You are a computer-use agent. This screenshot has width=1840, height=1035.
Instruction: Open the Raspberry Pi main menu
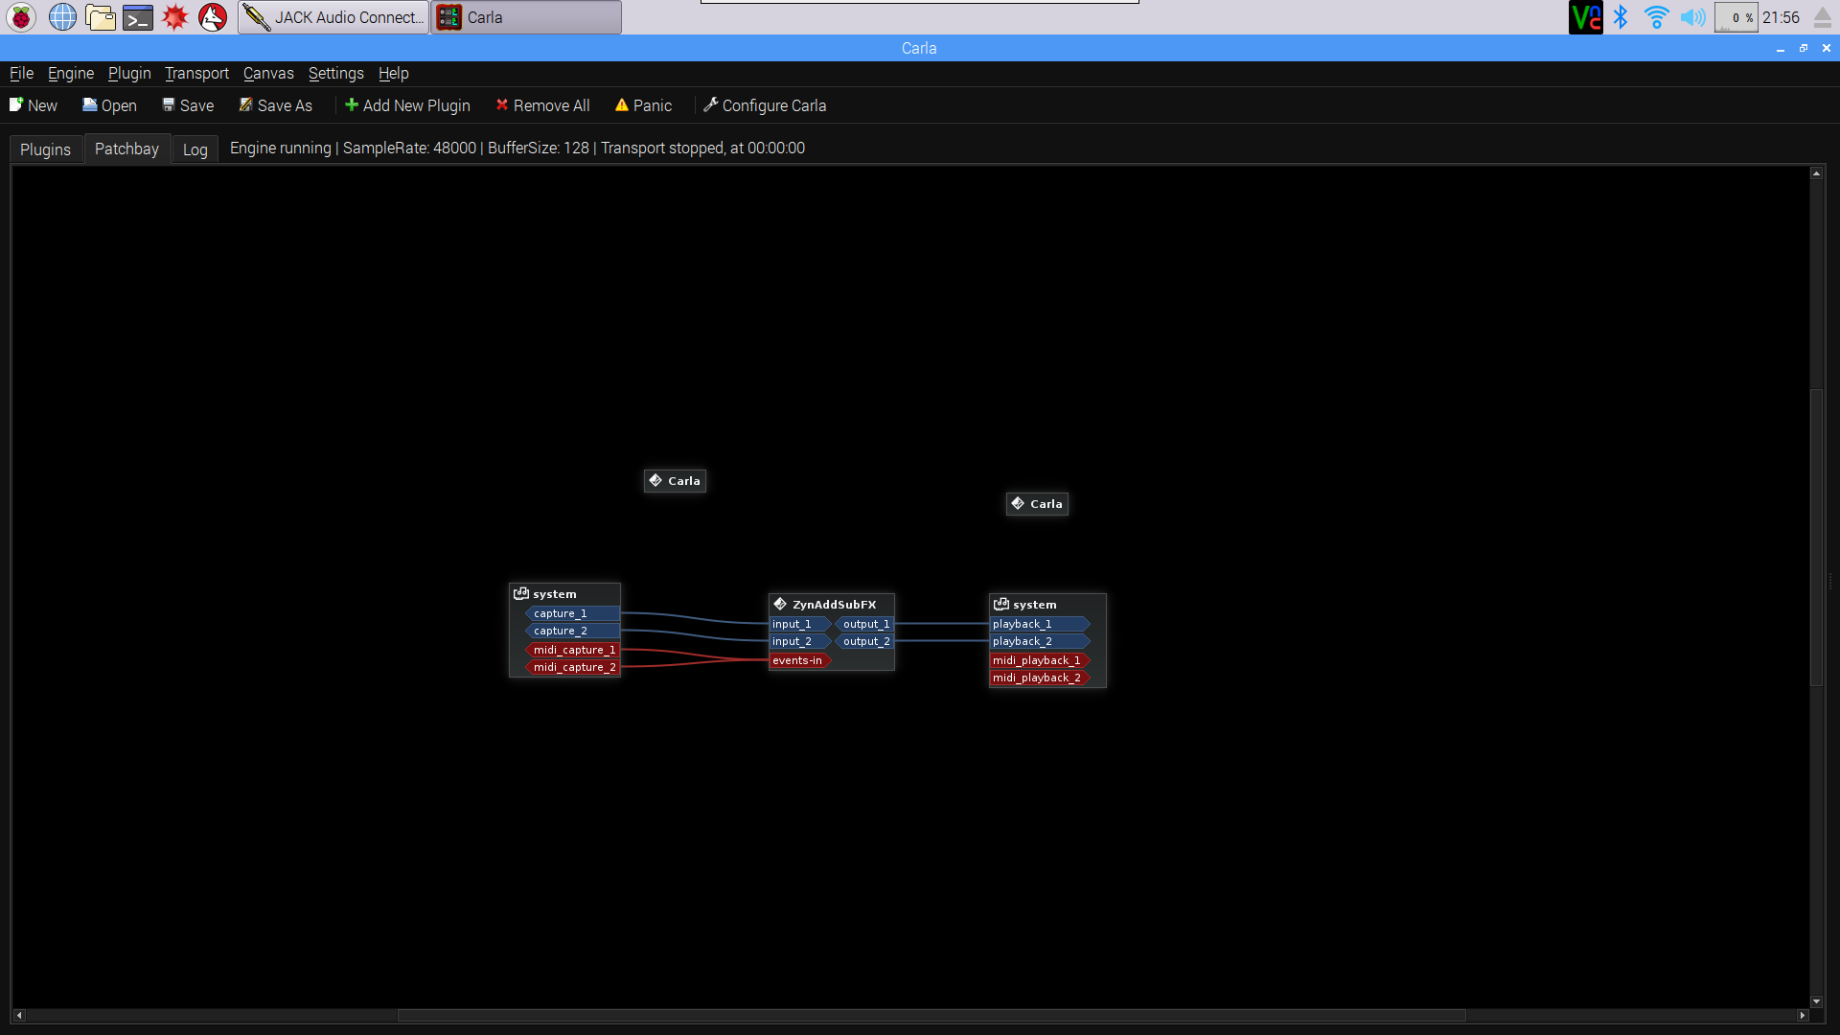coord(21,17)
